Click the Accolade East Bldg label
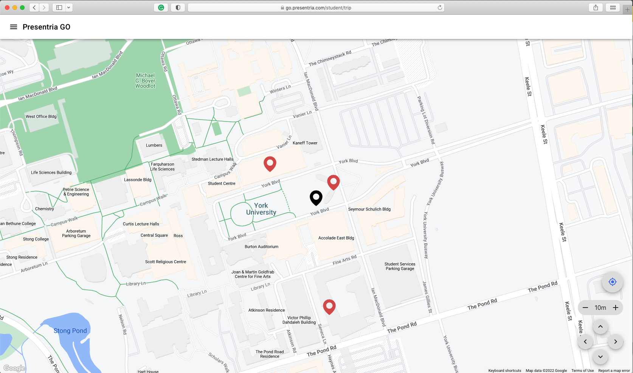The image size is (633, 373). coord(336,238)
